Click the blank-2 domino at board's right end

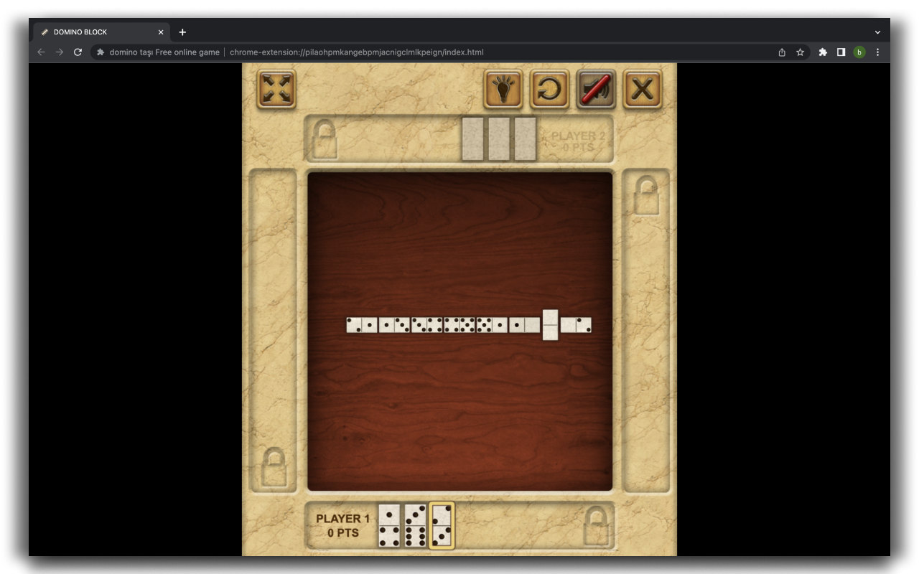click(576, 325)
